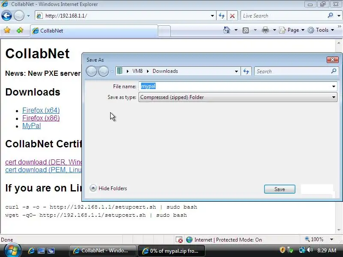Expand the Home button dropdown arrow

pos(236,30)
